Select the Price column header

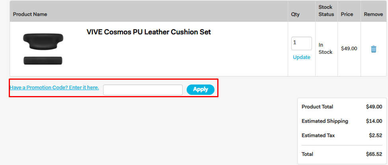click(347, 14)
